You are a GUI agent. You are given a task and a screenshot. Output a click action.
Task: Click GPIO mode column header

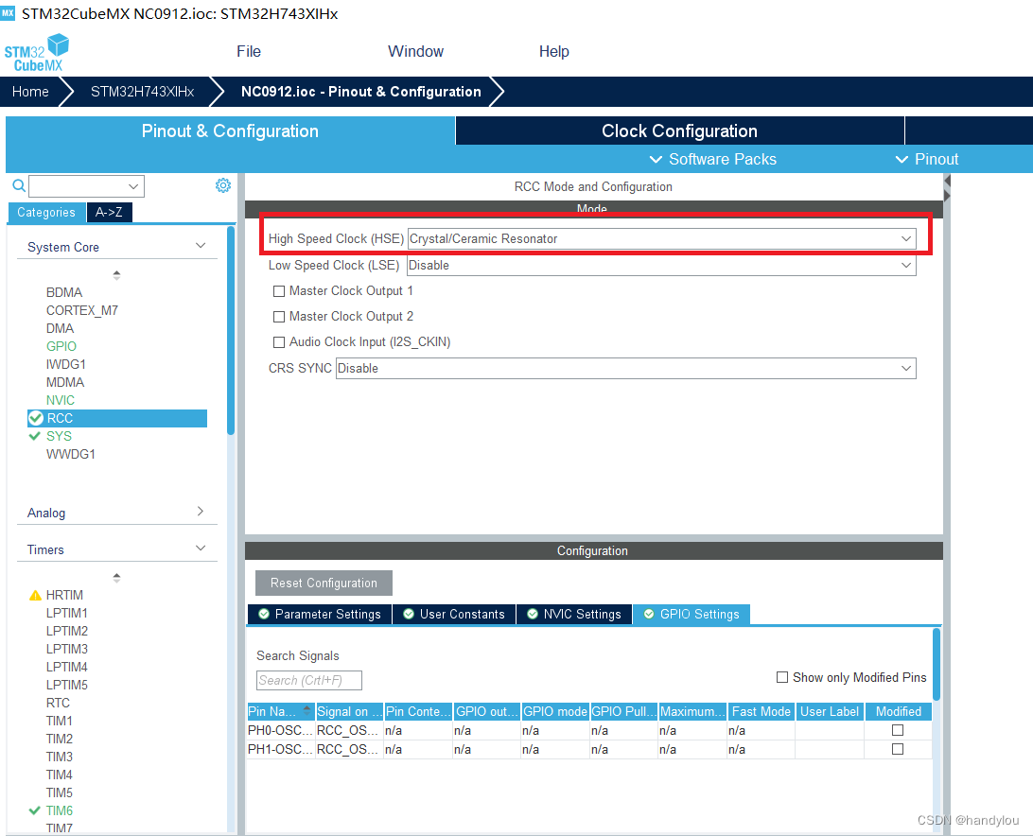click(555, 711)
